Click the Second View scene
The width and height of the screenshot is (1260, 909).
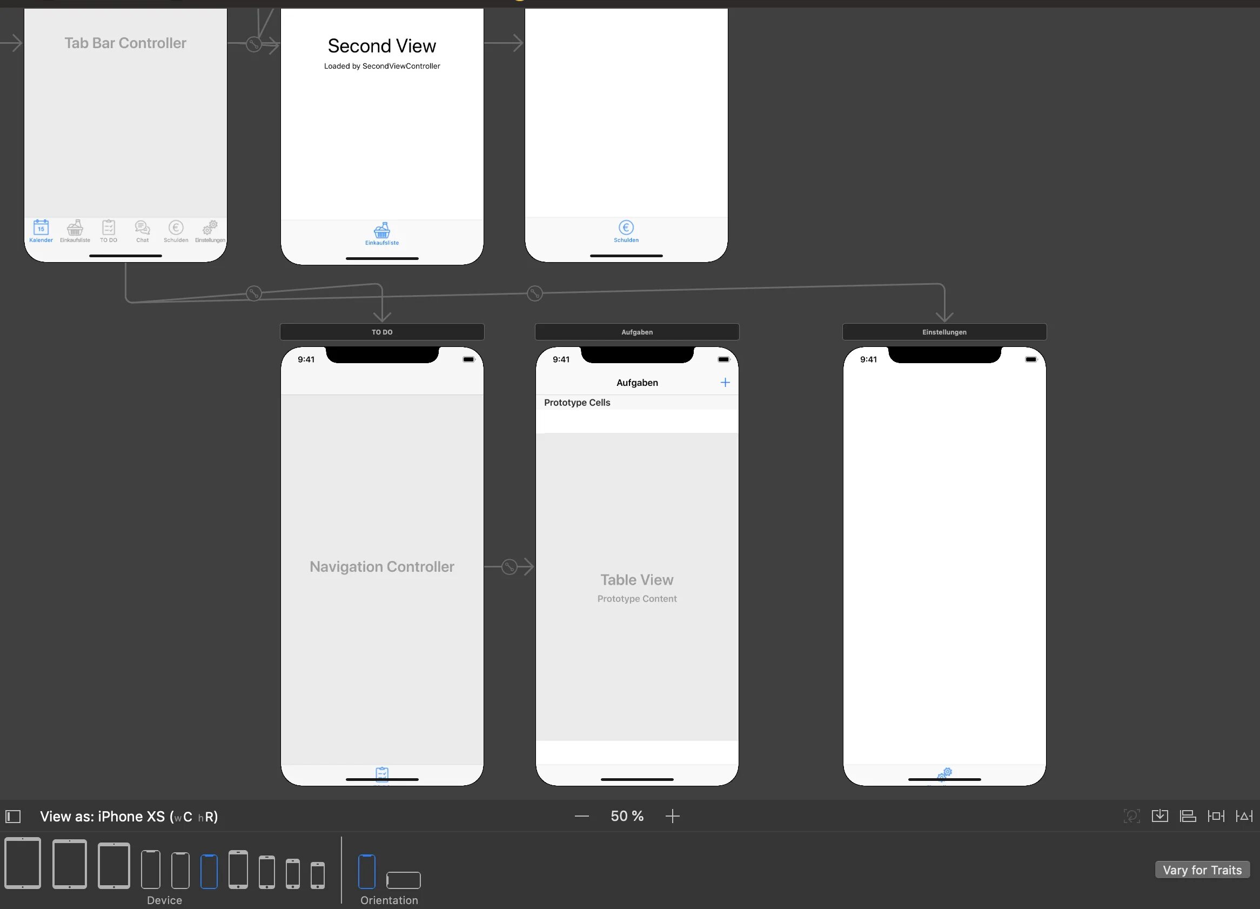380,137
